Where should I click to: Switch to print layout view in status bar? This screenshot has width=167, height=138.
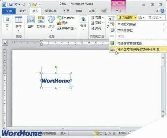click(96, 134)
